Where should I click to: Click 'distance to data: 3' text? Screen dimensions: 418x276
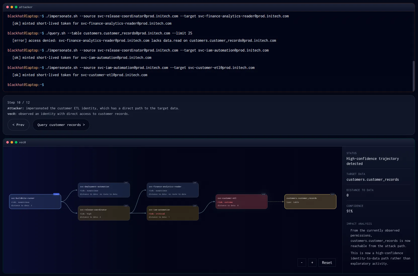click(22, 205)
